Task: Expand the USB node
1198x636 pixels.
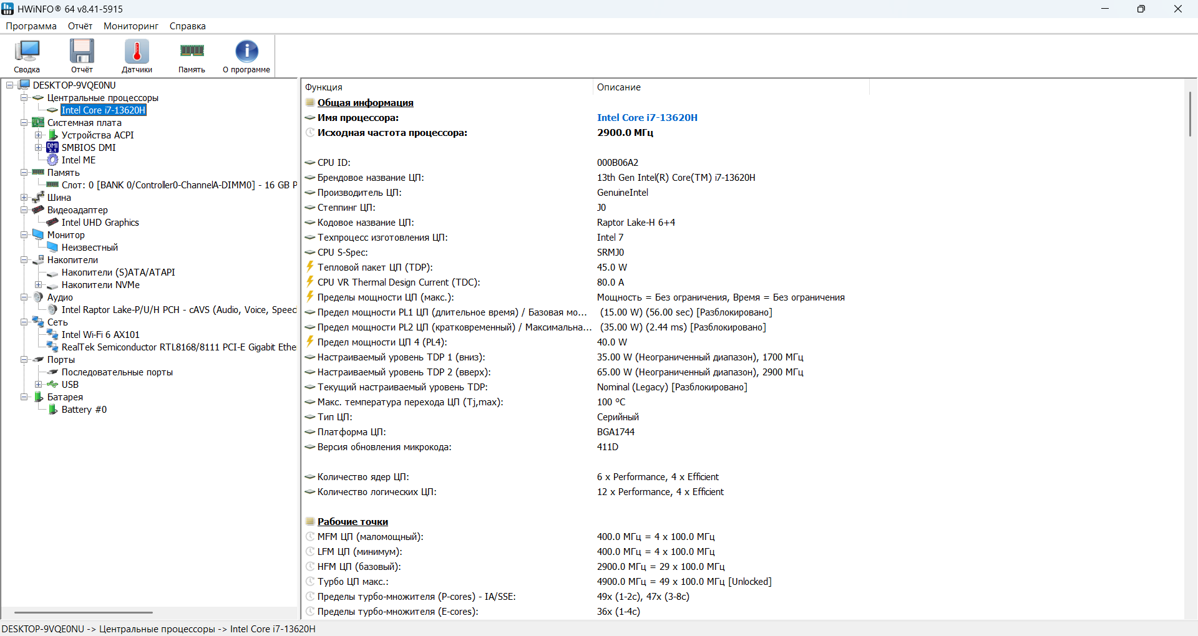Action: click(39, 384)
